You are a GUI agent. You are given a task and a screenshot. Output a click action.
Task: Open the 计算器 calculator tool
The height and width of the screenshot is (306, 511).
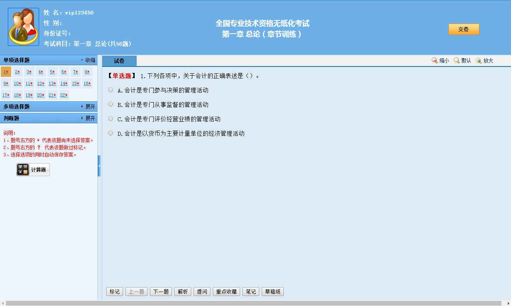click(x=33, y=170)
